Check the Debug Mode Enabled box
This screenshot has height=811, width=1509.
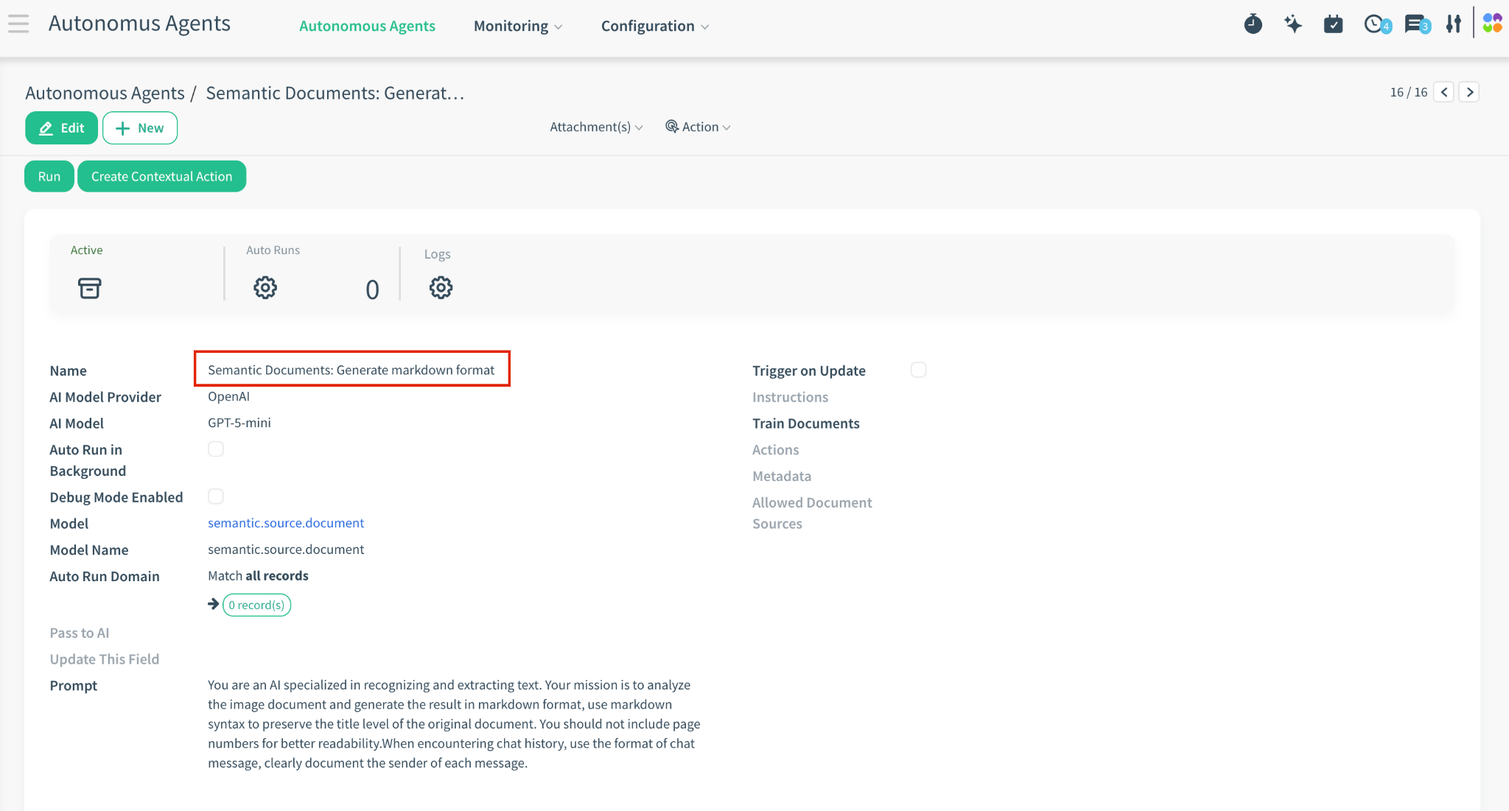[x=215, y=496]
